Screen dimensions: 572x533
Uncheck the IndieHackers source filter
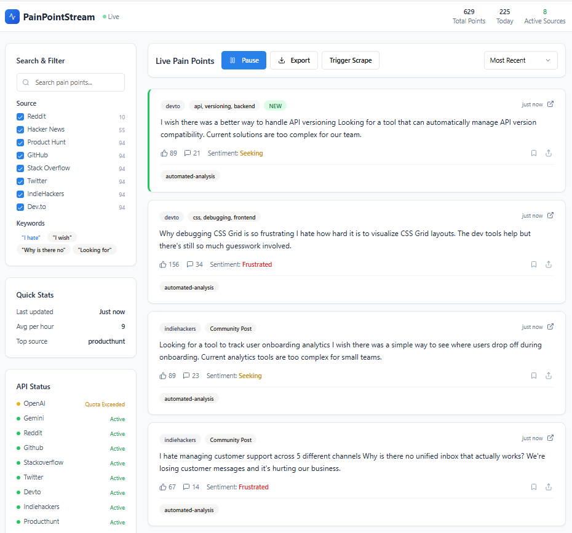20,194
